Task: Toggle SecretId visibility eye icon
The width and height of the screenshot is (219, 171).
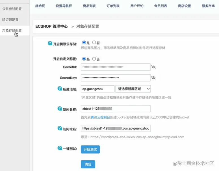Action: 153,67
